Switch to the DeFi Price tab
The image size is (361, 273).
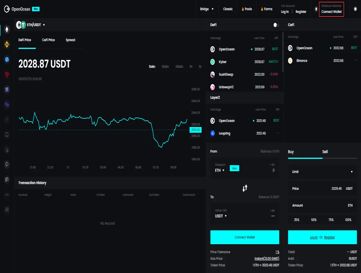25,40
